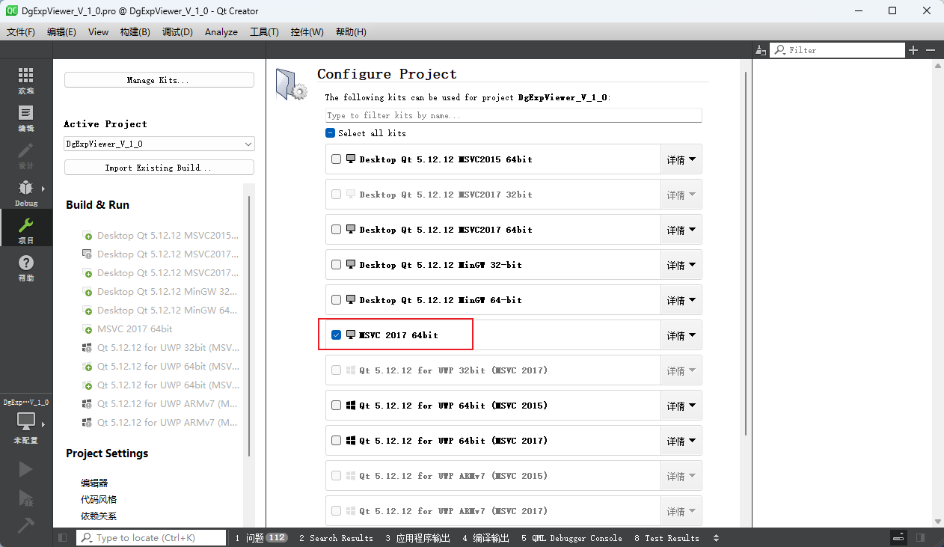Click the Manage Kits button
This screenshot has width=944, height=547.
click(x=159, y=80)
